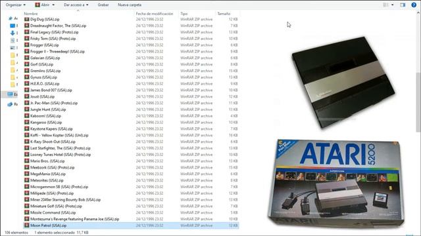Click the zip icon of Gorf (USA).zip
This screenshot has width=421, height=236.
click(26, 64)
